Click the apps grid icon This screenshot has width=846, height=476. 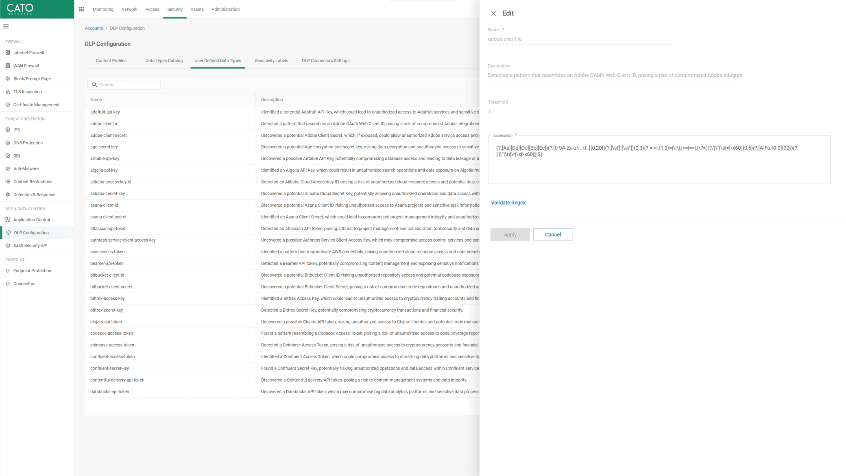click(x=81, y=9)
